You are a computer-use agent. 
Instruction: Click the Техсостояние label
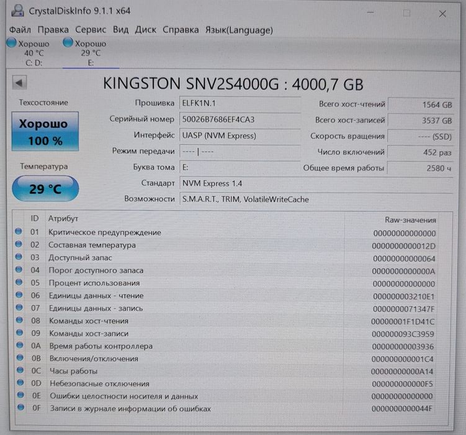[43, 103]
